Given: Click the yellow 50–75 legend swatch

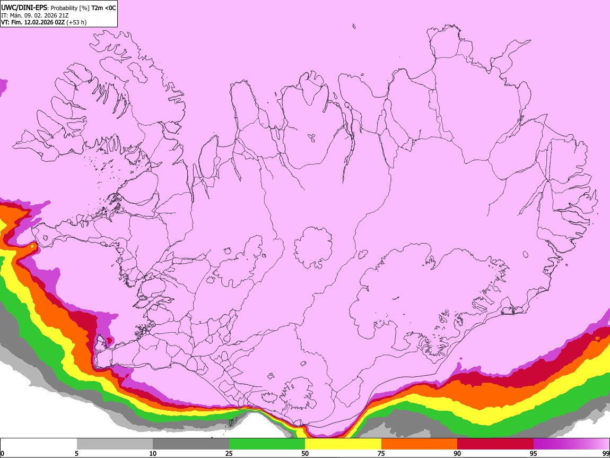Looking at the screenshot, I should 343,444.
